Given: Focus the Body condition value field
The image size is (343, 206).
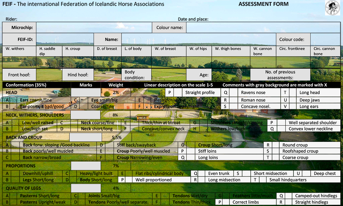Looking at the screenshot, I should tap(169, 75).
